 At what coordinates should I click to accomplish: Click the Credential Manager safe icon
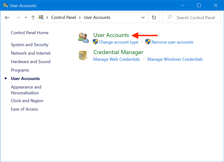click(x=83, y=55)
